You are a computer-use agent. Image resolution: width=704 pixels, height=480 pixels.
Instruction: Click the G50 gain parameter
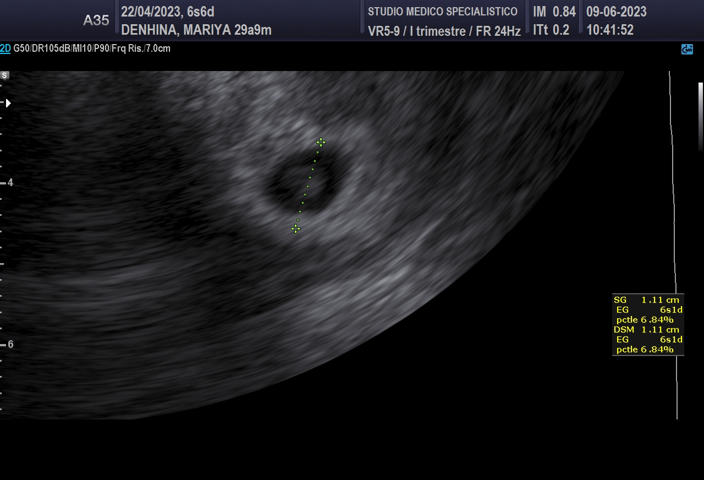[x=21, y=48]
